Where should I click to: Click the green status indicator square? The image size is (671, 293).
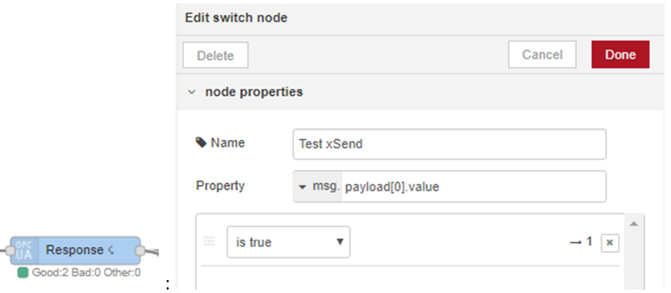click(x=23, y=273)
